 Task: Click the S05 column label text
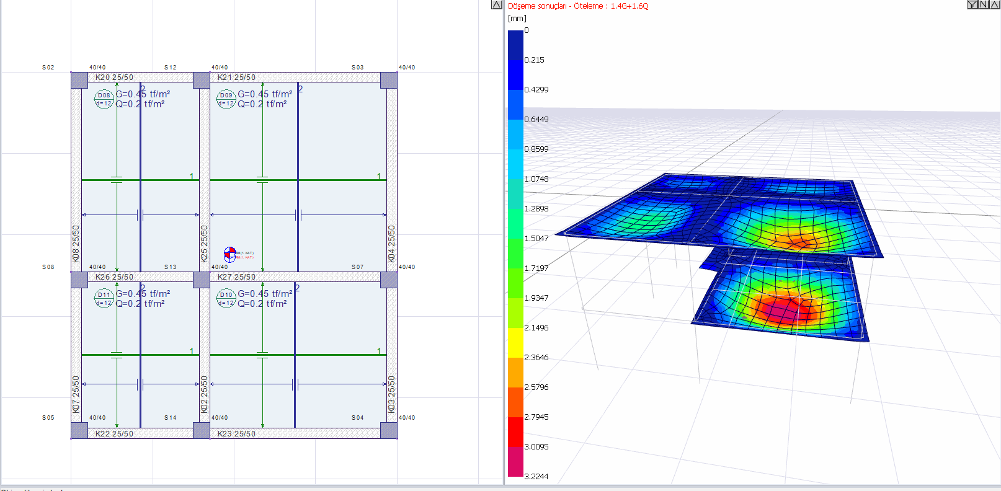(x=48, y=417)
